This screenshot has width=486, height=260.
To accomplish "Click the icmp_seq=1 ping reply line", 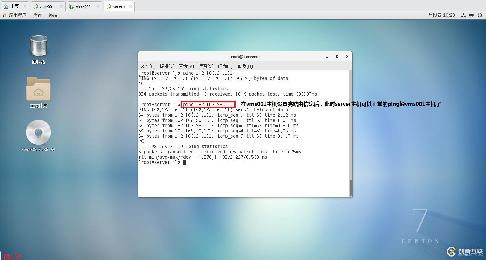I will (x=217, y=115).
